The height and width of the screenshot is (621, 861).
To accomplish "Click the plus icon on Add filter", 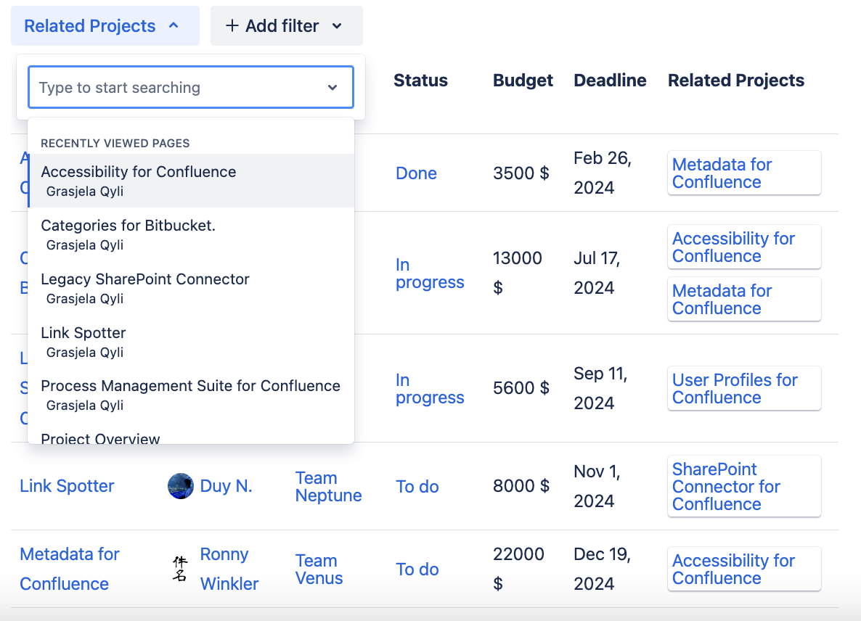I will (x=232, y=26).
